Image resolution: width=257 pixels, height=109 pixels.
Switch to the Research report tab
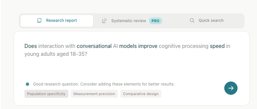(57, 21)
